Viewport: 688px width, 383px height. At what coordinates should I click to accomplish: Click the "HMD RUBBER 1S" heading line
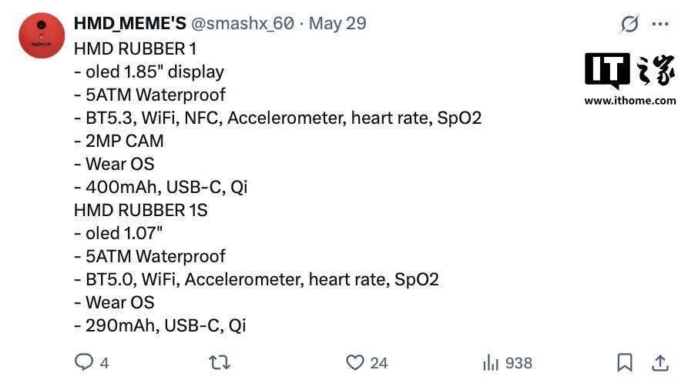(x=140, y=210)
